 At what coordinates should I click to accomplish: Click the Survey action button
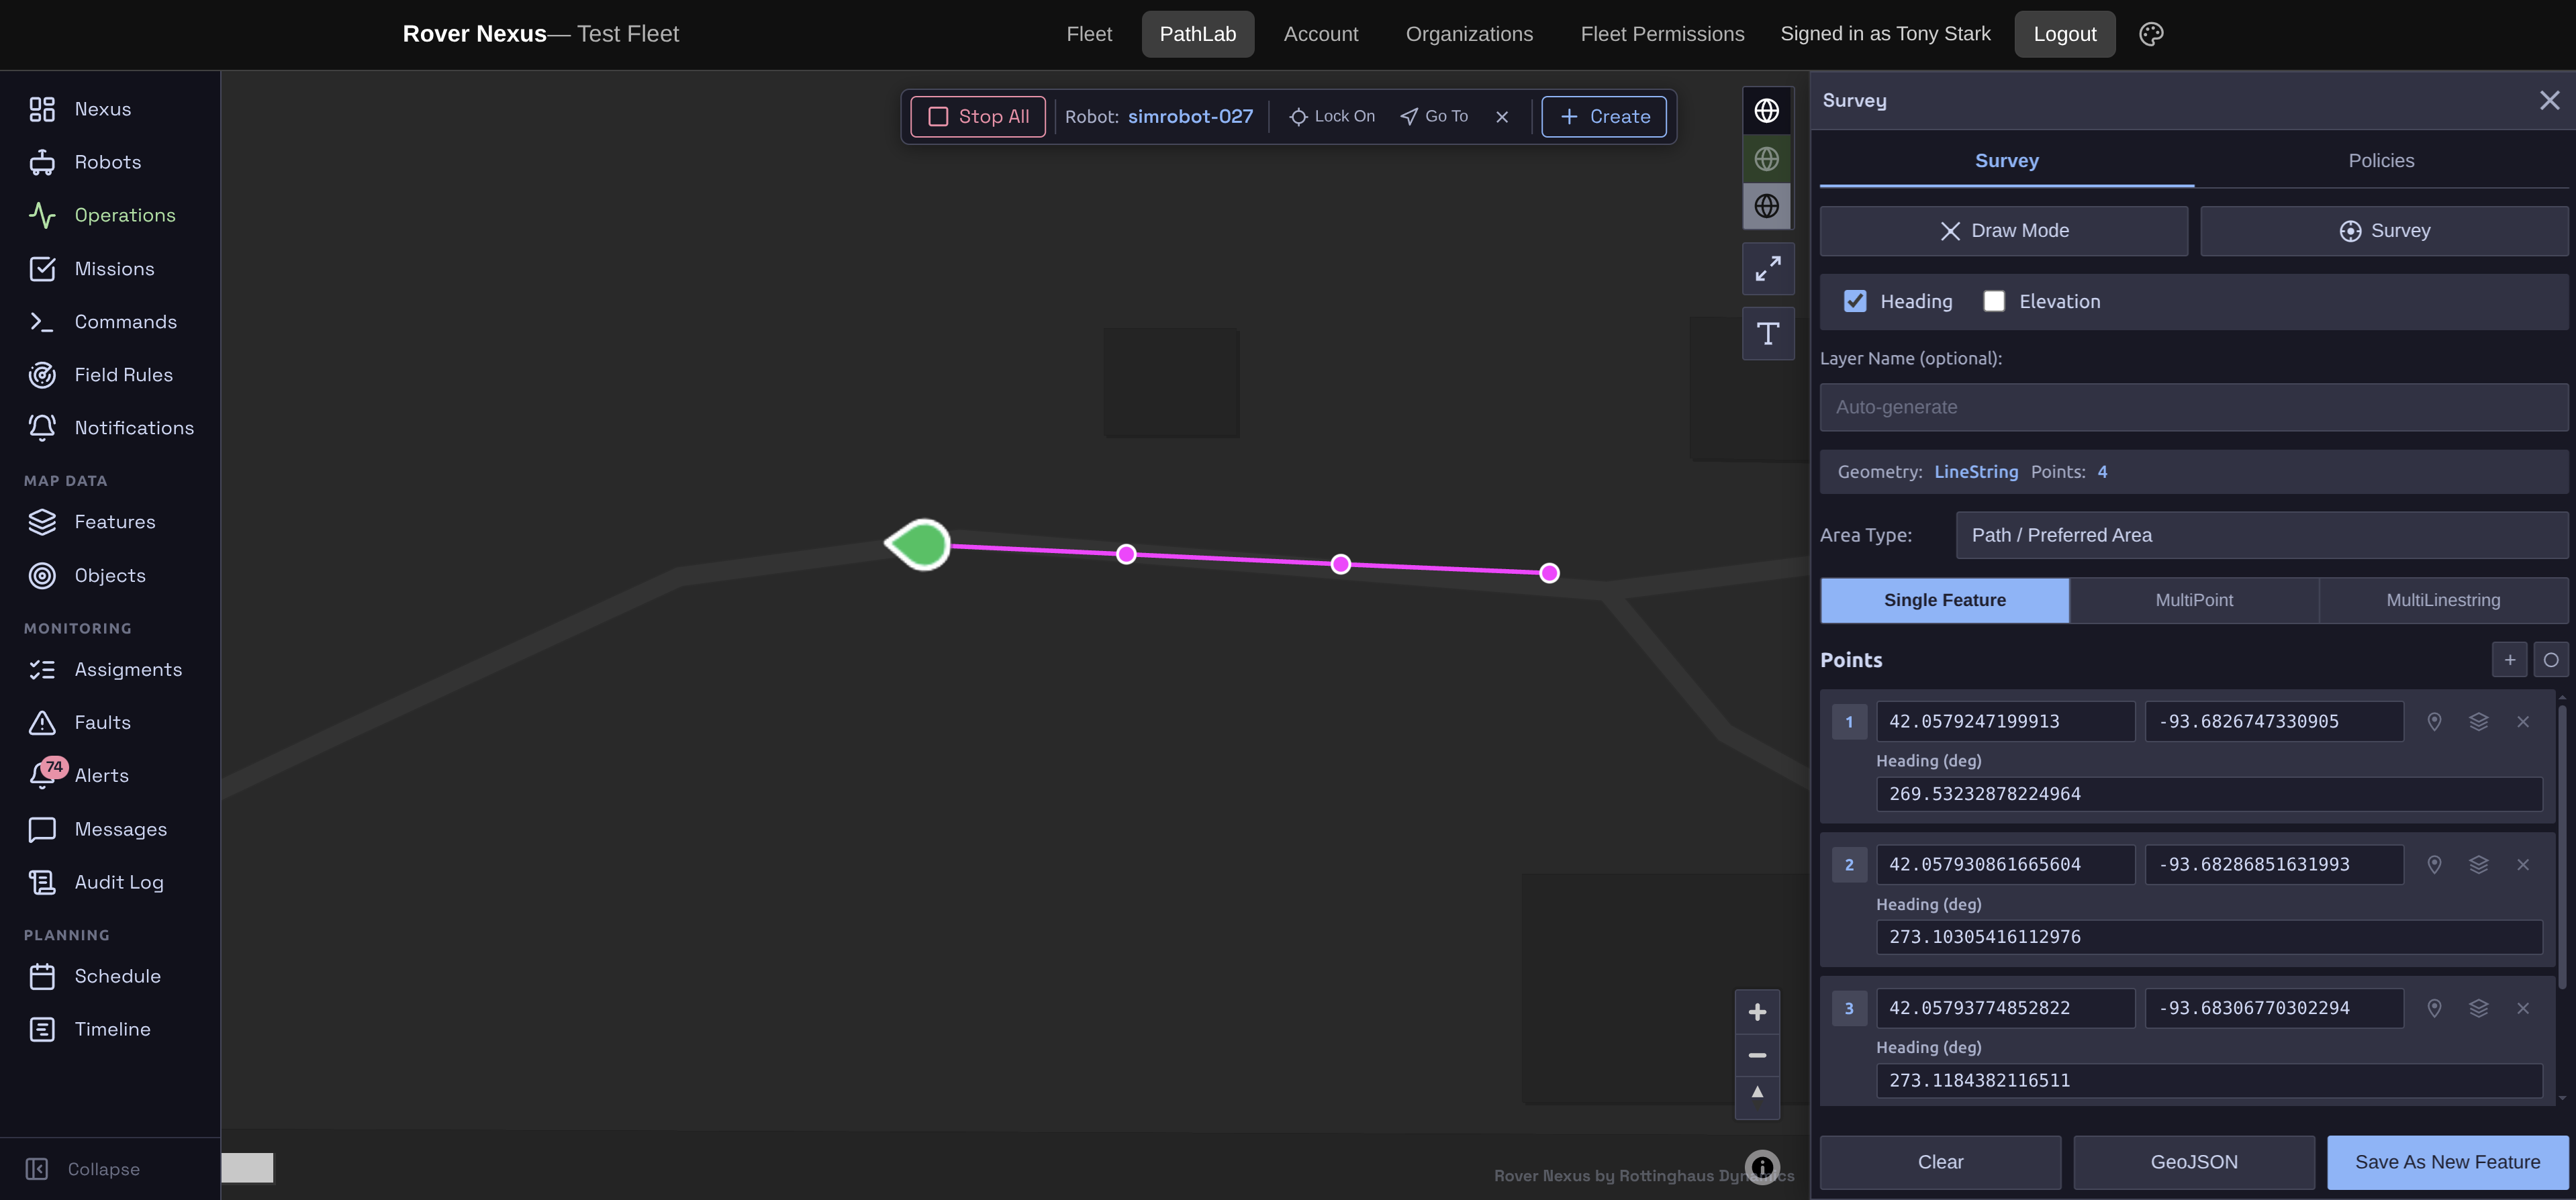(2384, 231)
